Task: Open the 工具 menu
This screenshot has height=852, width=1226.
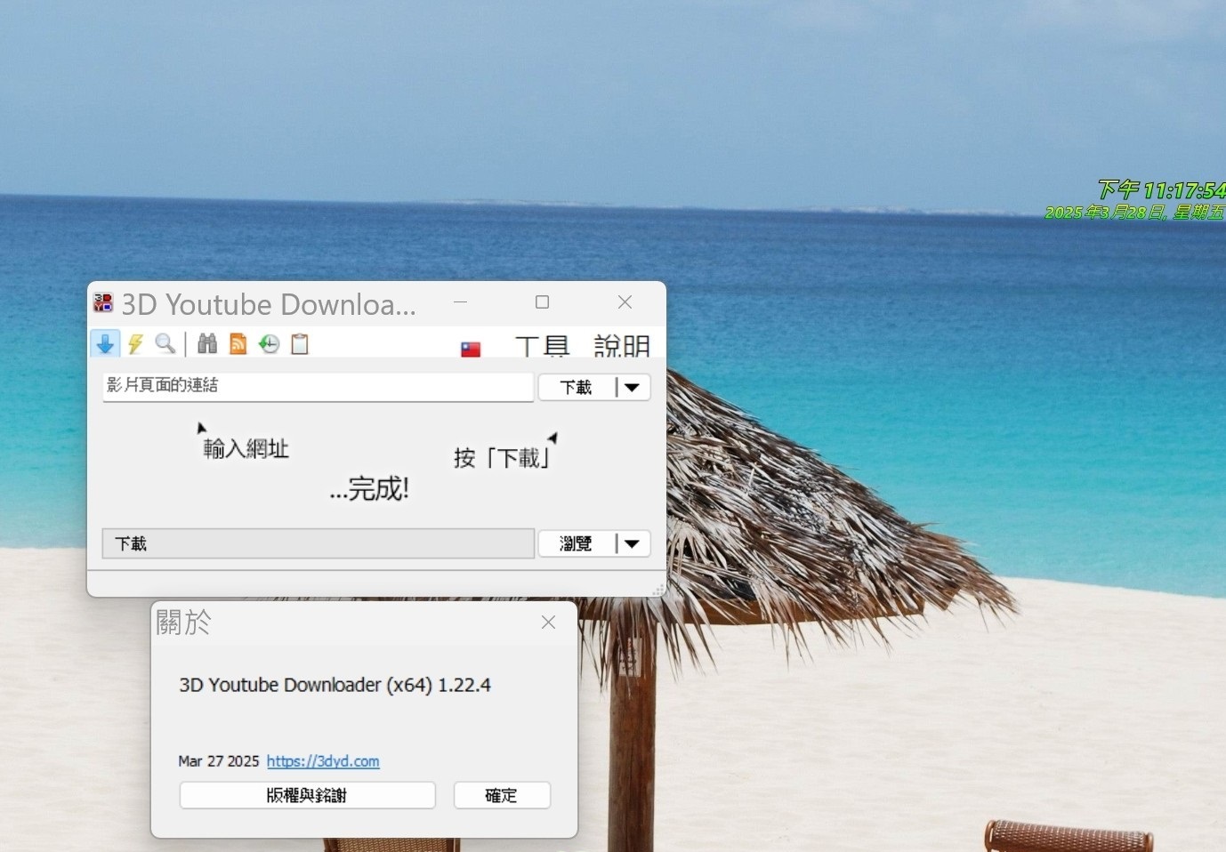Action: click(x=542, y=346)
